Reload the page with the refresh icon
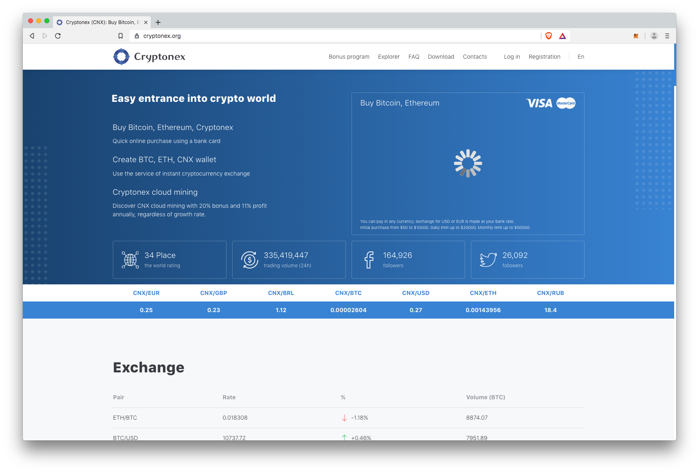This screenshot has height=473, width=699. 58,36
